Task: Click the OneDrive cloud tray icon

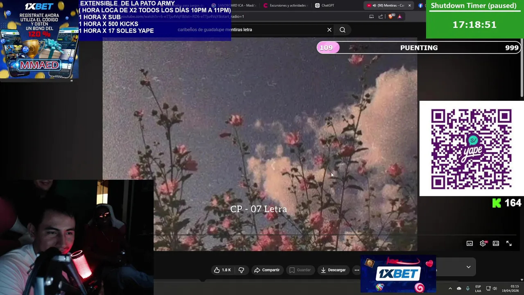Action: coord(459,288)
